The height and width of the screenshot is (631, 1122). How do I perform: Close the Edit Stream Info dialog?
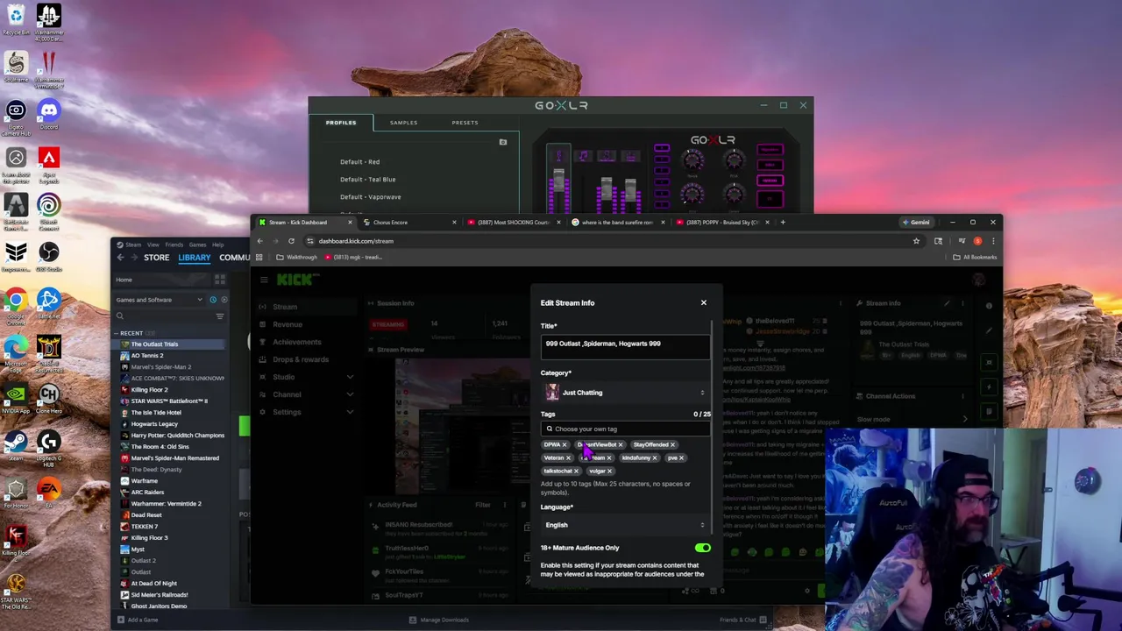pos(703,302)
